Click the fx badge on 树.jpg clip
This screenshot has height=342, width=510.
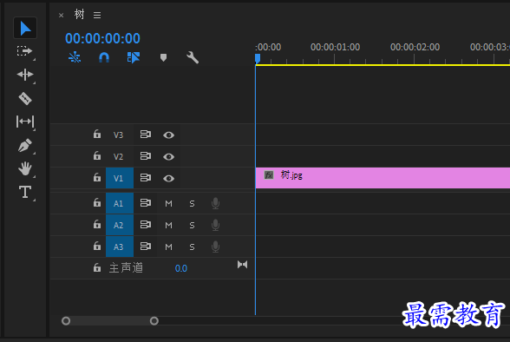tap(269, 175)
